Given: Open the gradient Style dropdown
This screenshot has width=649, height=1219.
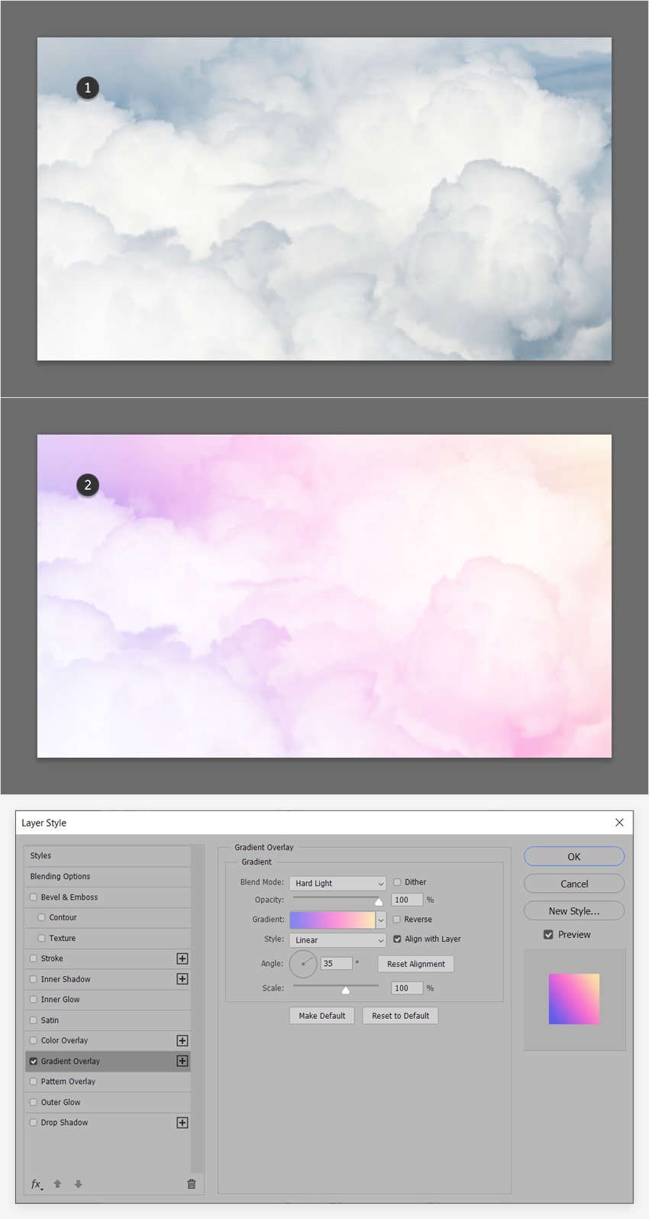Looking at the screenshot, I should (337, 940).
